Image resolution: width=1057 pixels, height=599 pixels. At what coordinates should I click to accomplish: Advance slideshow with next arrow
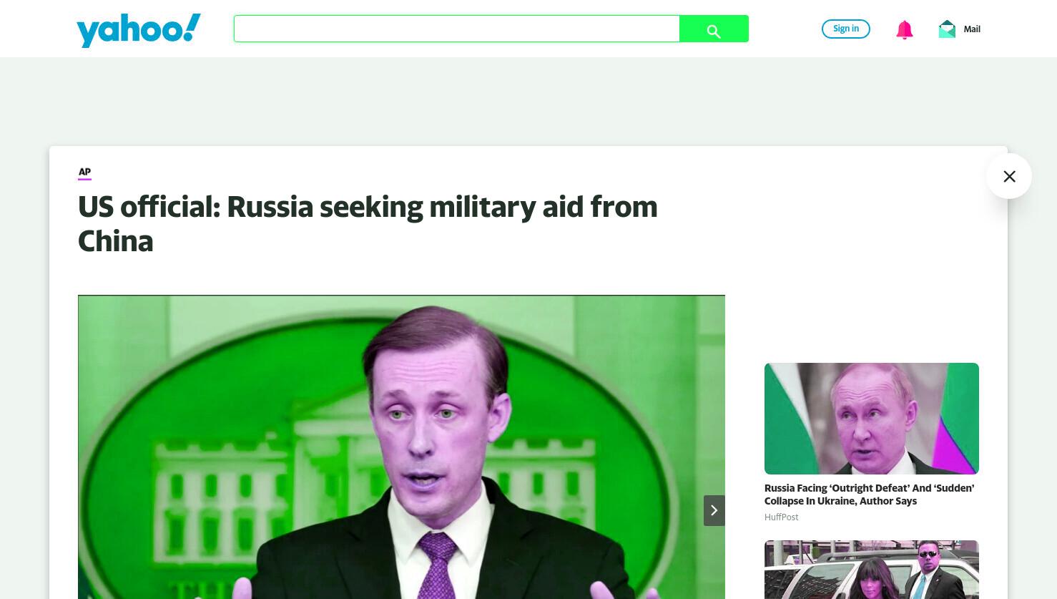(714, 510)
